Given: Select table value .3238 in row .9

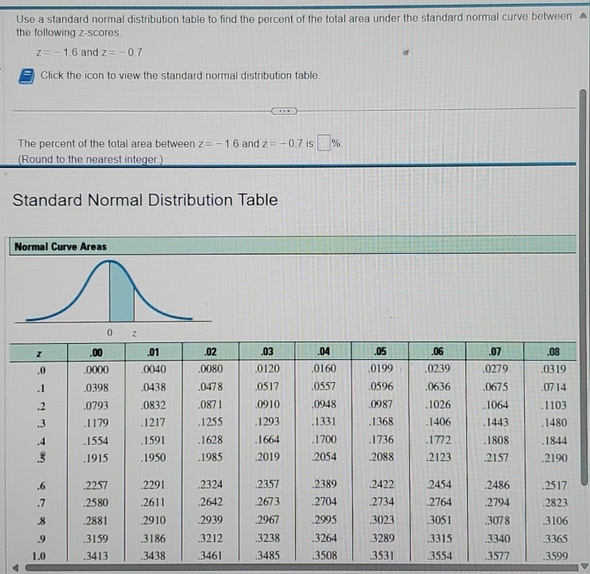Looking at the screenshot, I should click(x=268, y=538).
